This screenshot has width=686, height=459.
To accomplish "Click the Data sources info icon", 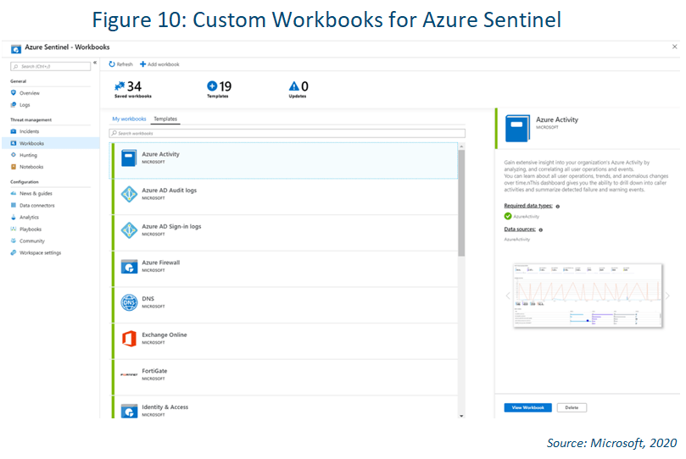I will click(541, 230).
